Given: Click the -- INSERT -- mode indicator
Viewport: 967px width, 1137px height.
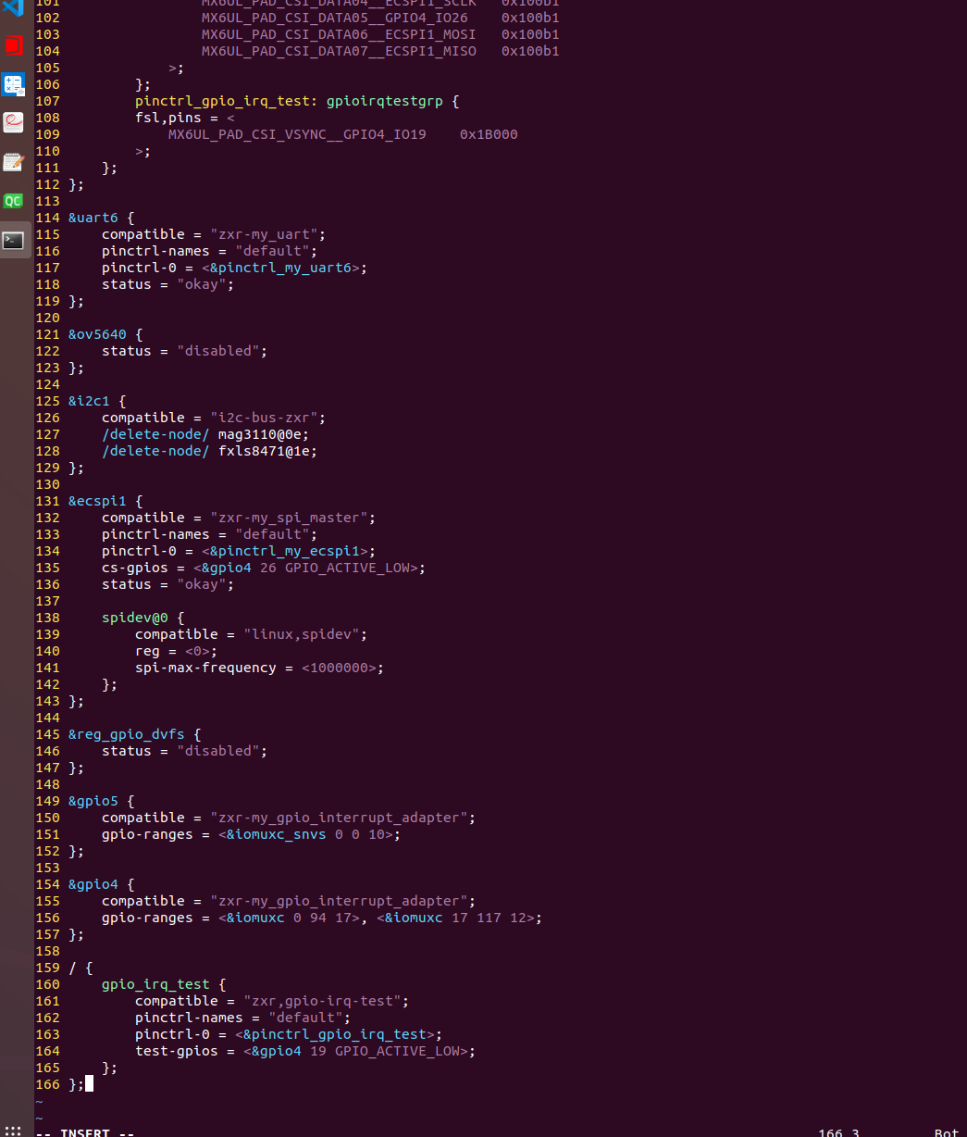Looking at the screenshot, I should pos(85,1132).
